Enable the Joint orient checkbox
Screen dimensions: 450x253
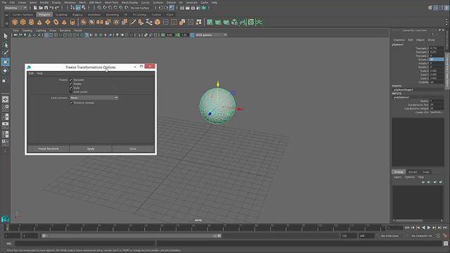pos(70,92)
